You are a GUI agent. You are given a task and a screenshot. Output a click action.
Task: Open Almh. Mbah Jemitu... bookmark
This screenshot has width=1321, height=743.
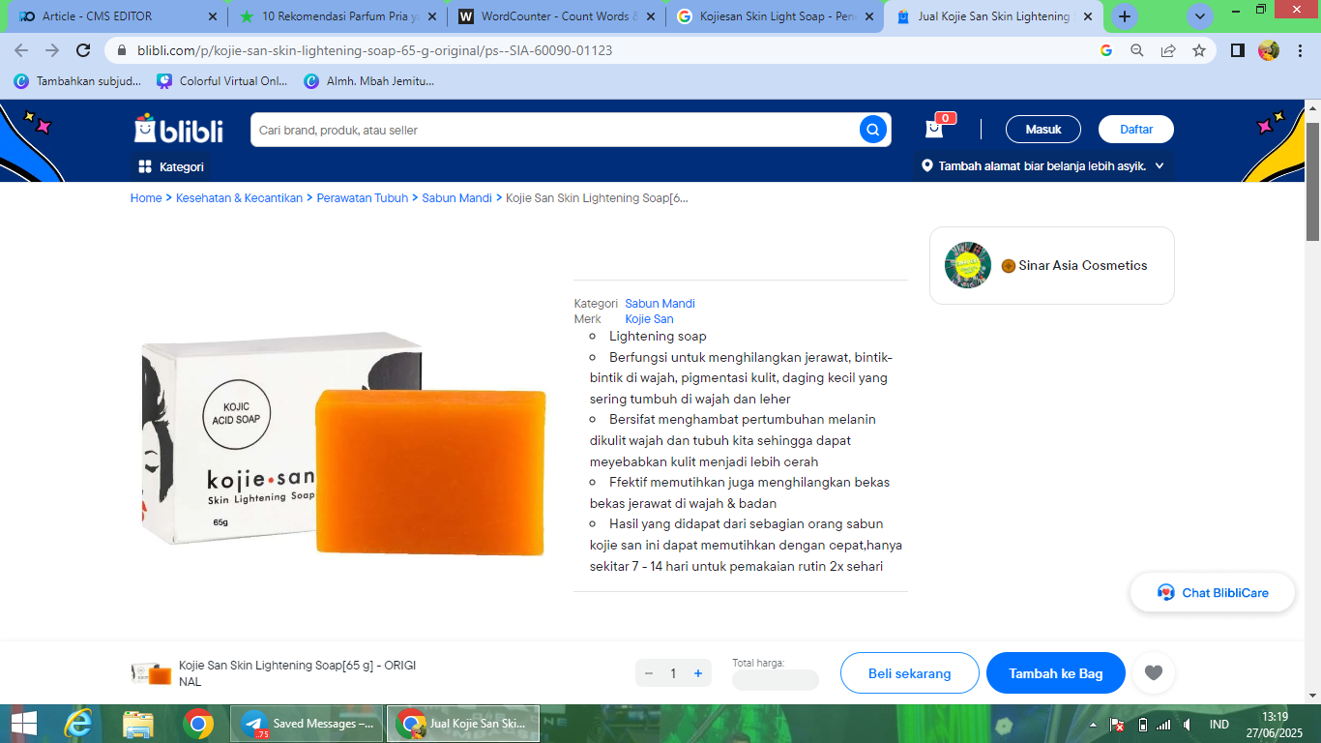(x=368, y=81)
